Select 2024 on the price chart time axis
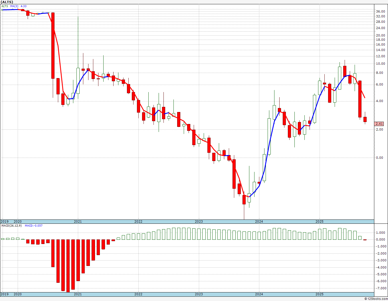 point(259,221)
